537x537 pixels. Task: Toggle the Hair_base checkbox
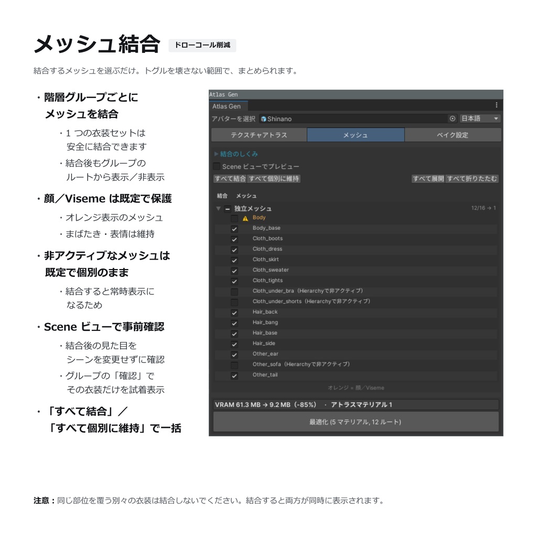point(234,334)
